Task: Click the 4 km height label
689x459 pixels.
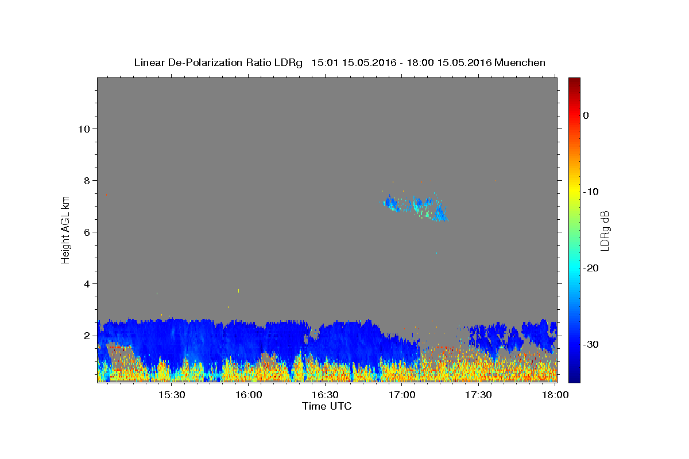Action: click(x=86, y=284)
